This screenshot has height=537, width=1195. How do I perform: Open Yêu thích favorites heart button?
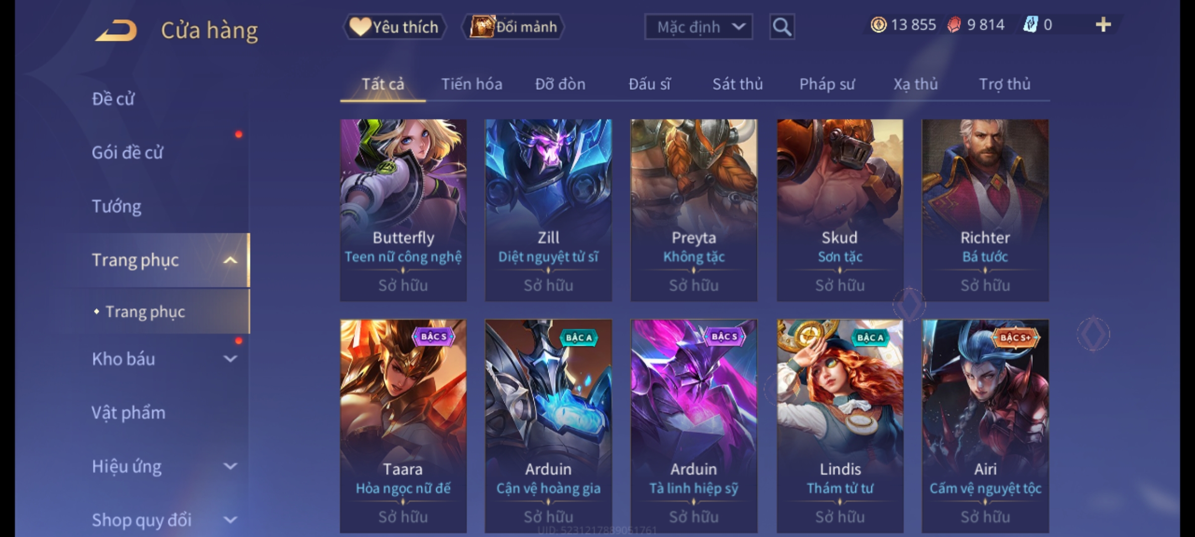point(394,27)
